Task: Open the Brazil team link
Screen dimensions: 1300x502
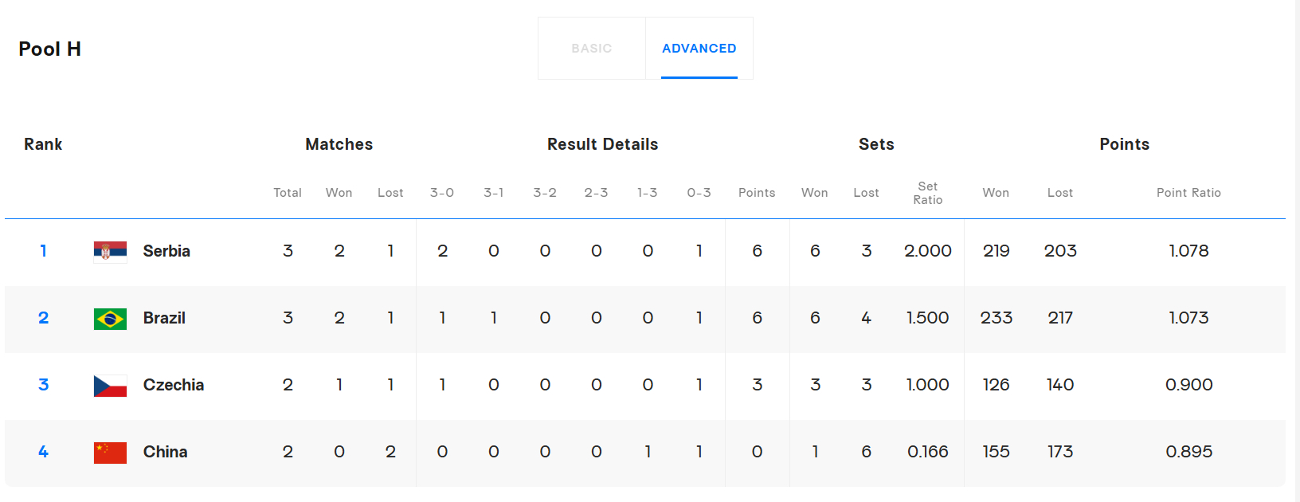Action: coord(164,318)
